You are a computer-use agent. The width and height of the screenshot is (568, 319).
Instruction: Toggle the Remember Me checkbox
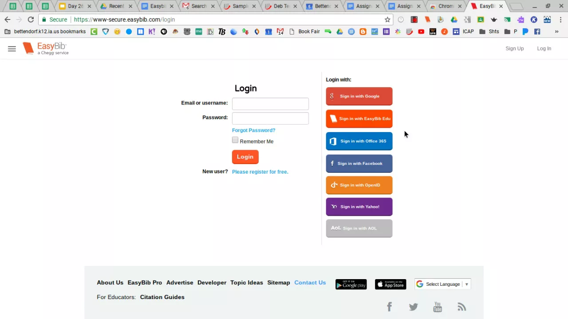(x=235, y=140)
